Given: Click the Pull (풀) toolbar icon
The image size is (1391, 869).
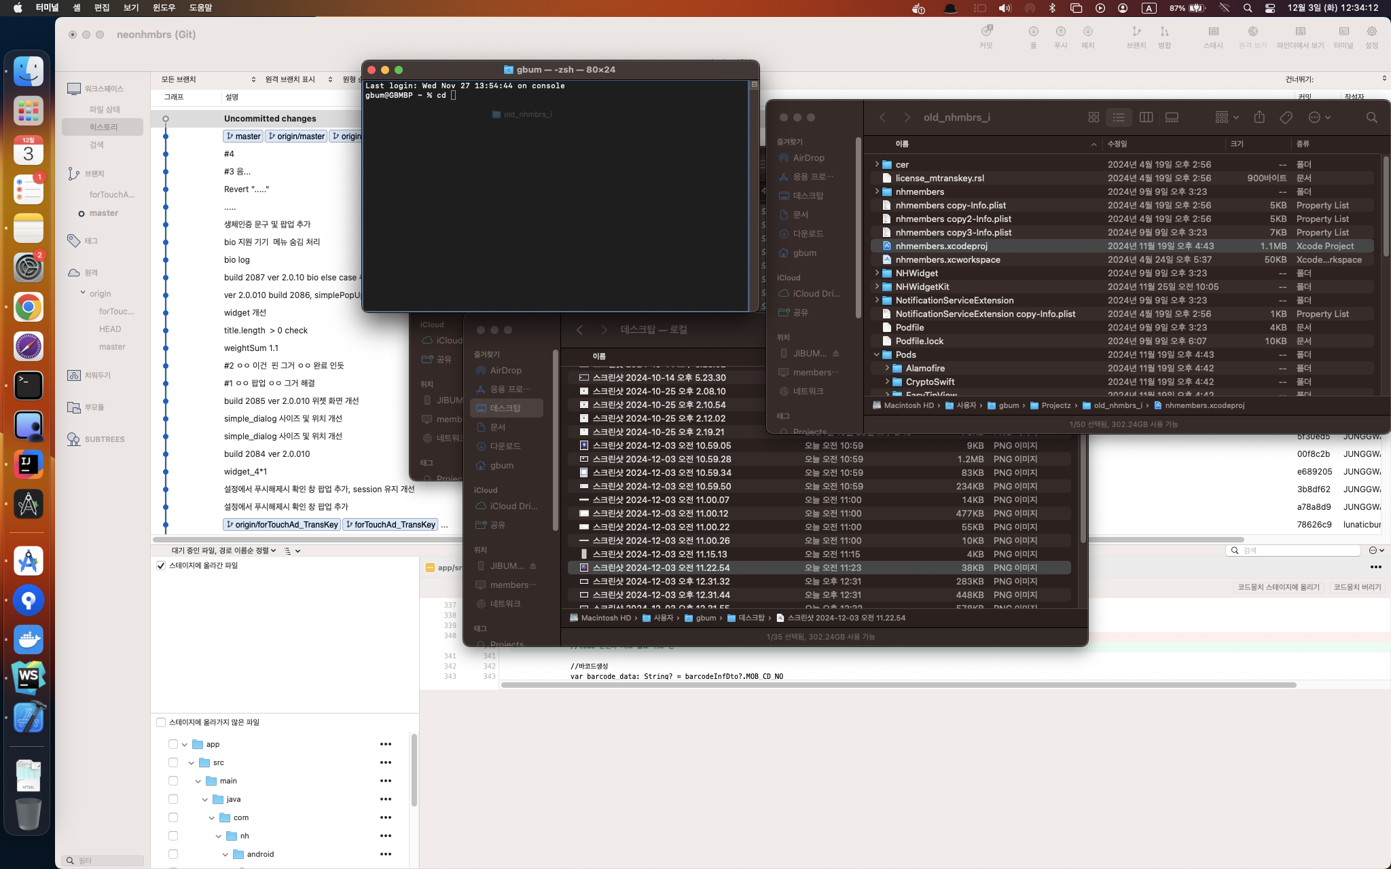Looking at the screenshot, I should pyautogui.click(x=1033, y=32).
